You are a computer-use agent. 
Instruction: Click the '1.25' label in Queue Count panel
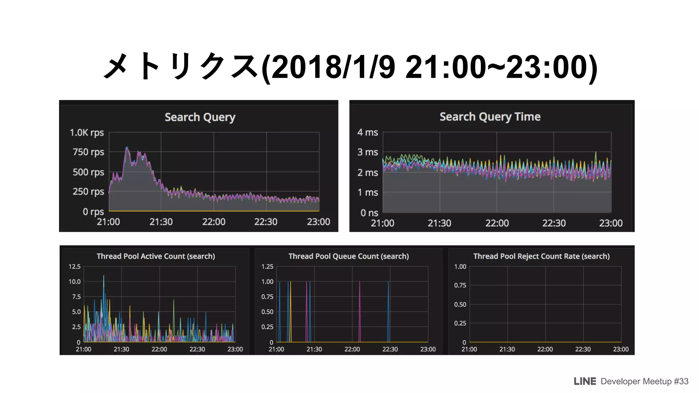point(268,266)
